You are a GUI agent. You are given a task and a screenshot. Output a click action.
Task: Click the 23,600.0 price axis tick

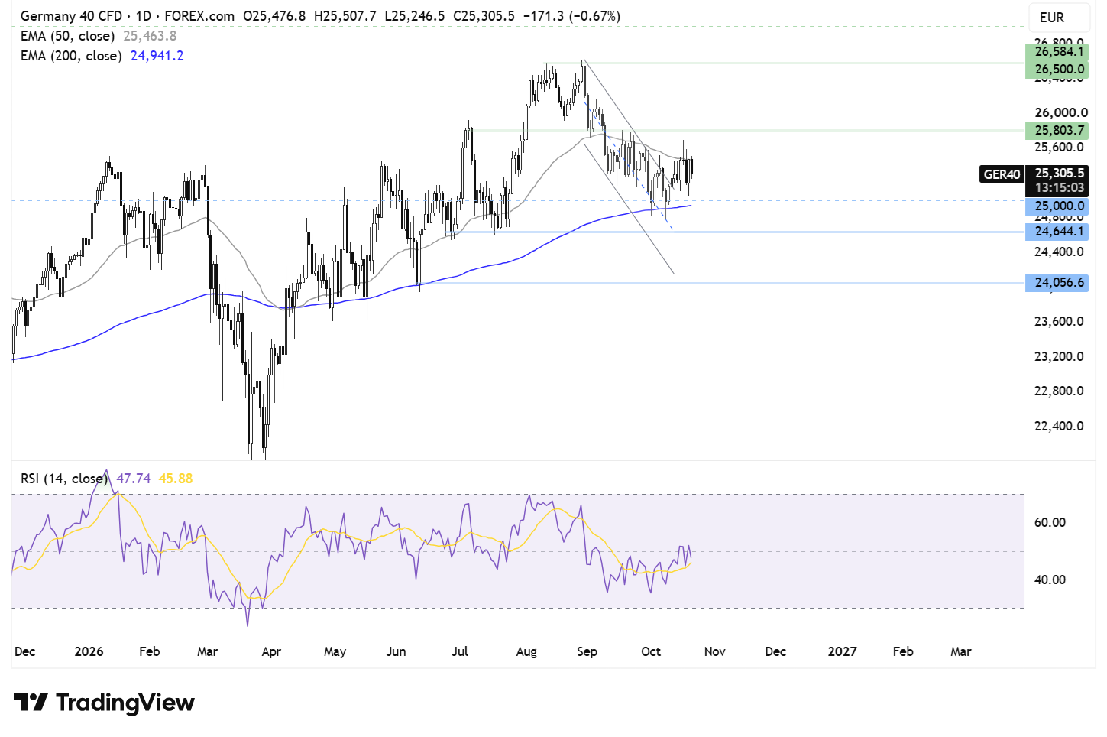click(1060, 322)
